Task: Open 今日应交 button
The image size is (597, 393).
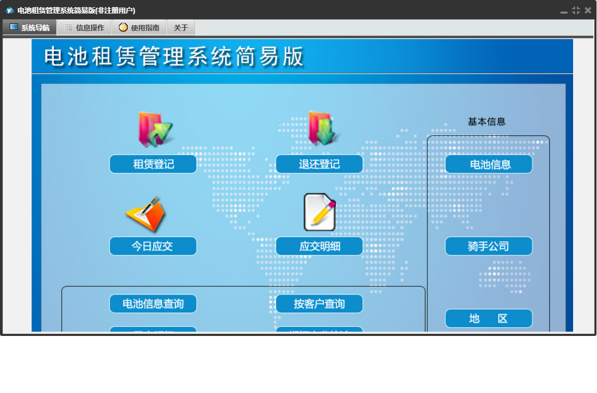Action: (153, 246)
